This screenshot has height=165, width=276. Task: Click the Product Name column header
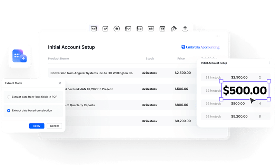58,59
